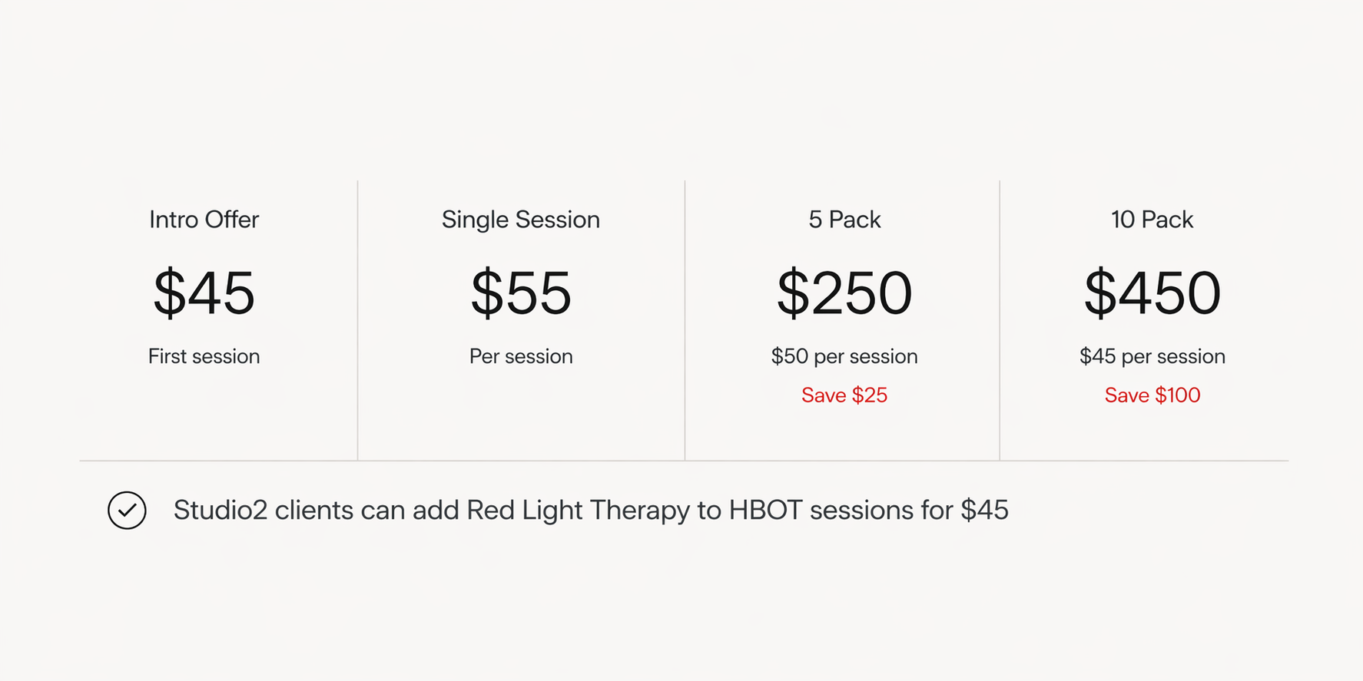
Task: Click the word Studio2 in the note
Action: click(220, 511)
